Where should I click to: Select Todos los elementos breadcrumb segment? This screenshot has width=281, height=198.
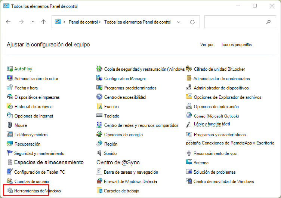137,22
